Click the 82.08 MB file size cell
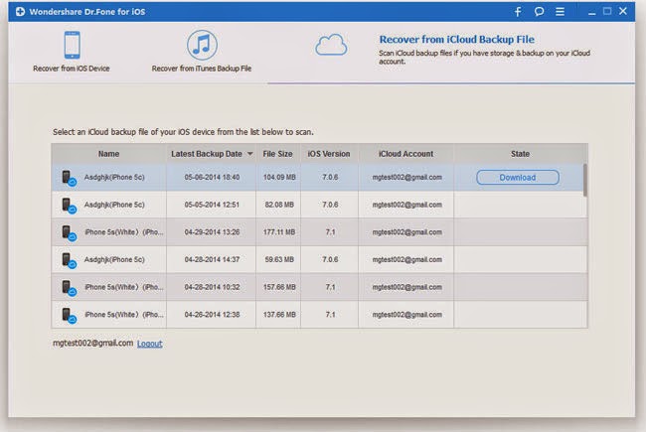 coord(279,205)
